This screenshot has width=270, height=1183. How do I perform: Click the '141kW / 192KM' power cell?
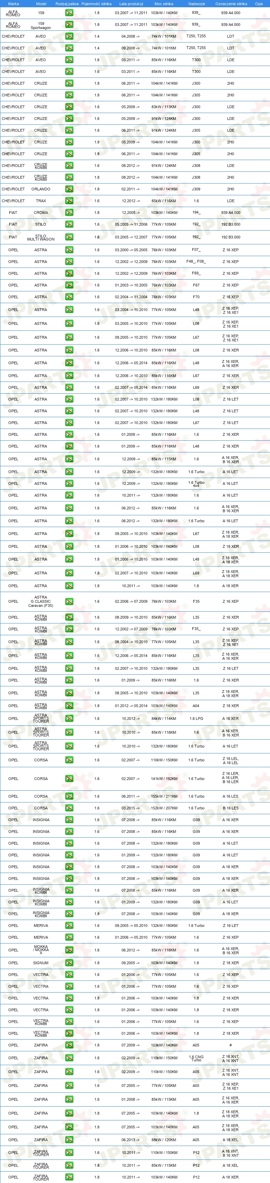pyautogui.click(x=164, y=778)
